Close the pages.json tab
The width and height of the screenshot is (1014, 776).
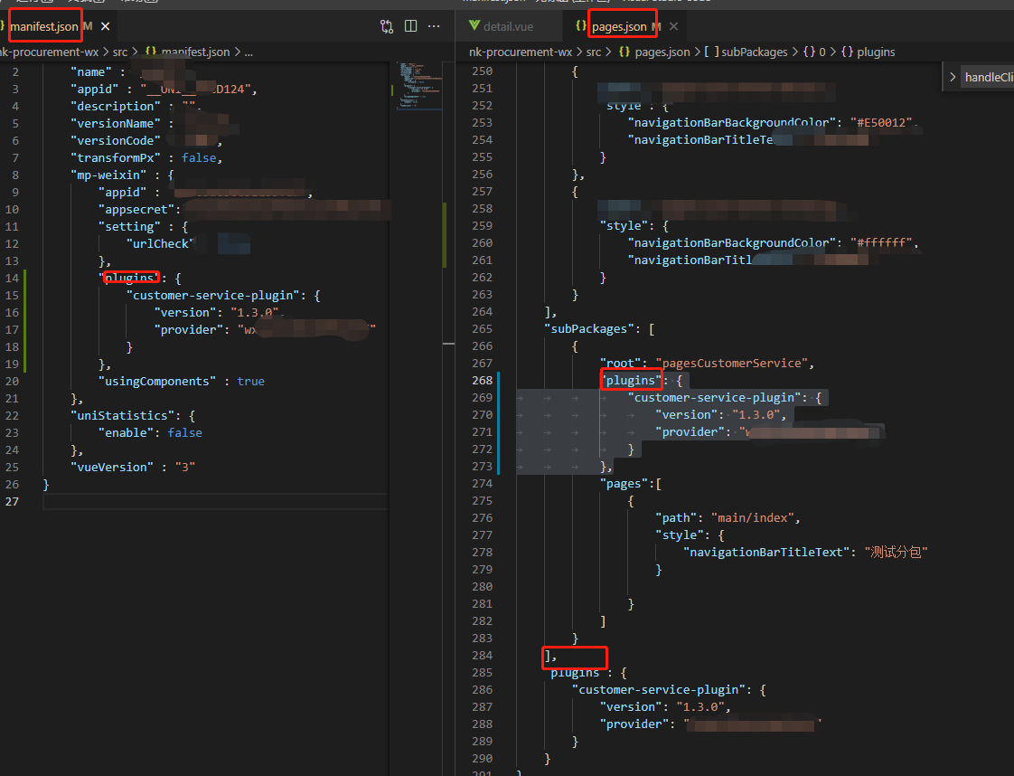point(673,26)
